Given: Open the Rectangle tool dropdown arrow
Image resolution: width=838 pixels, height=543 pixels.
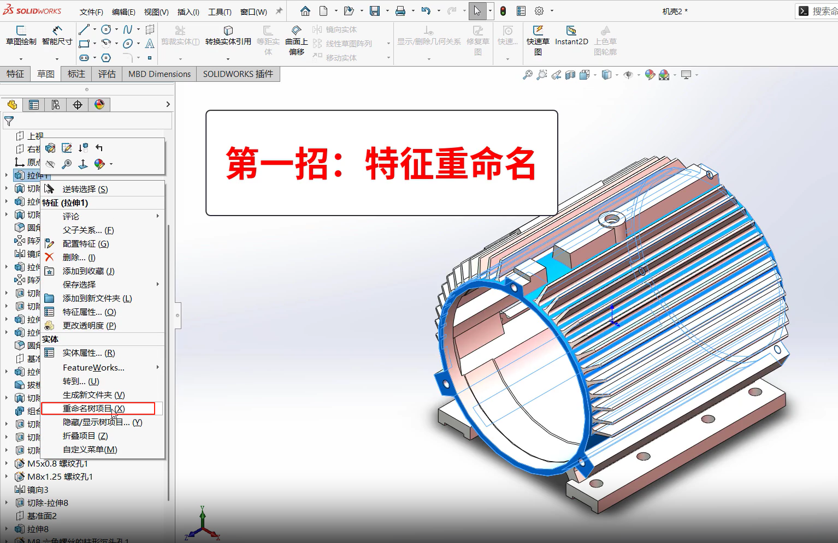Looking at the screenshot, I should tap(95, 44).
